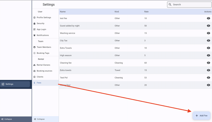
Task: Click the 'Rental' section heading
Action: 41,59
